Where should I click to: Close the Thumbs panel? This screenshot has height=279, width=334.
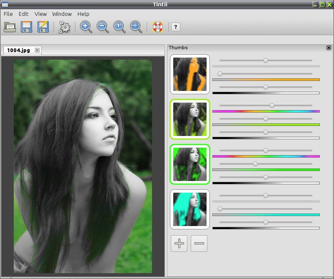click(329, 48)
